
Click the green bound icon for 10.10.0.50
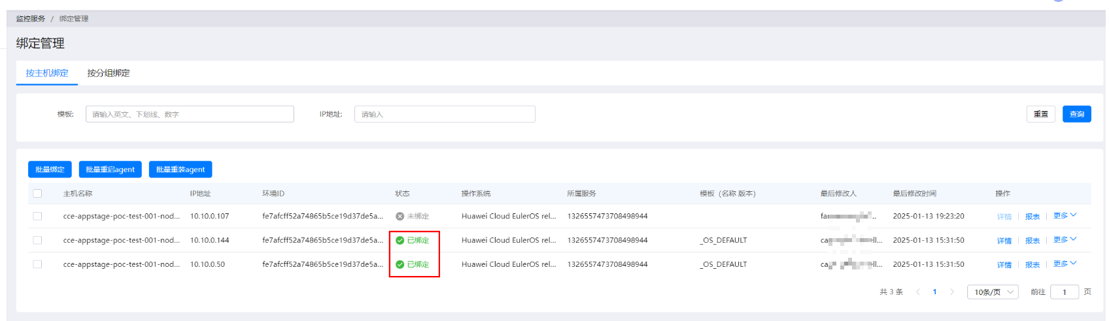pos(400,264)
